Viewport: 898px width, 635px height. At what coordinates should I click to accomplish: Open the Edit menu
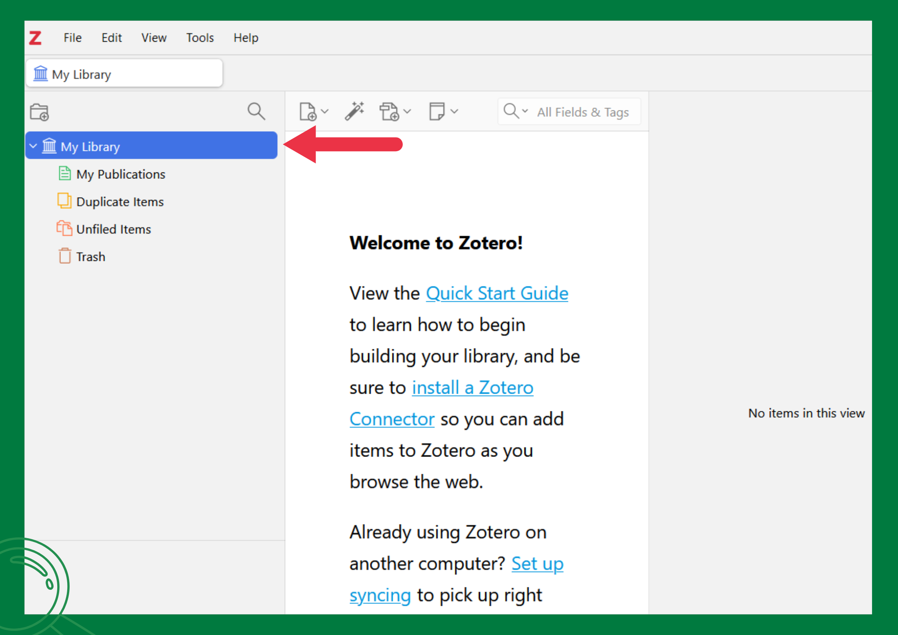(x=111, y=38)
